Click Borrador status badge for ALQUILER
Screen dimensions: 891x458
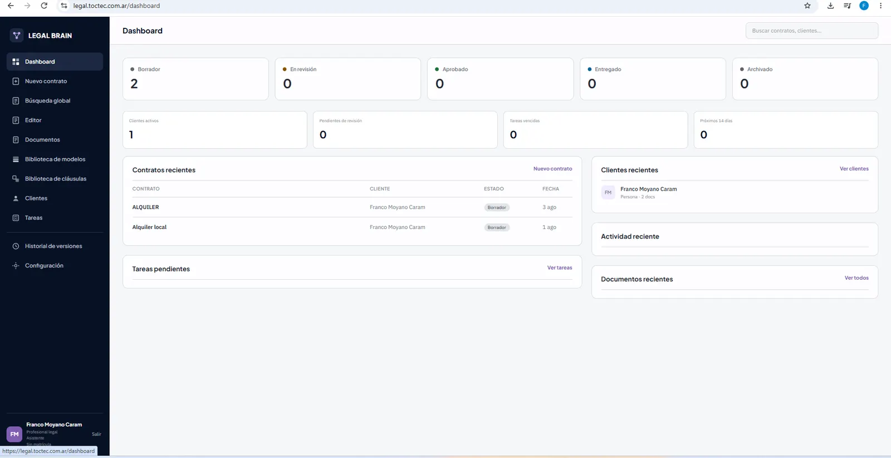click(497, 207)
